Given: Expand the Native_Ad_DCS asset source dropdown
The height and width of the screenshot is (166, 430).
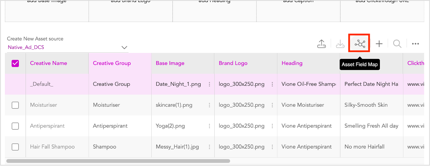Looking at the screenshot, I should [x=124, y=47].
